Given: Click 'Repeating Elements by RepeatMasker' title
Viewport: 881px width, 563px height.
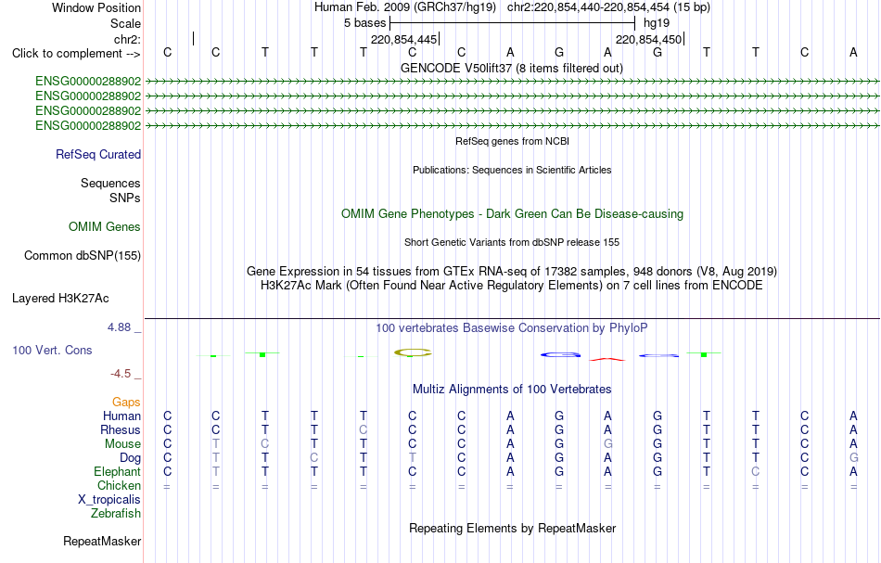Looking at the screenshot, I should (513, 529).
